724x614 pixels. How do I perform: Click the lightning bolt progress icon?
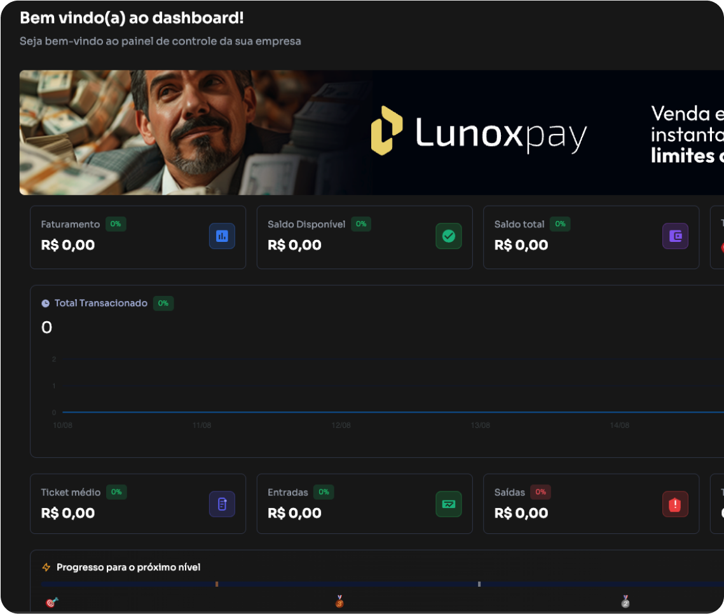(46, 568)
